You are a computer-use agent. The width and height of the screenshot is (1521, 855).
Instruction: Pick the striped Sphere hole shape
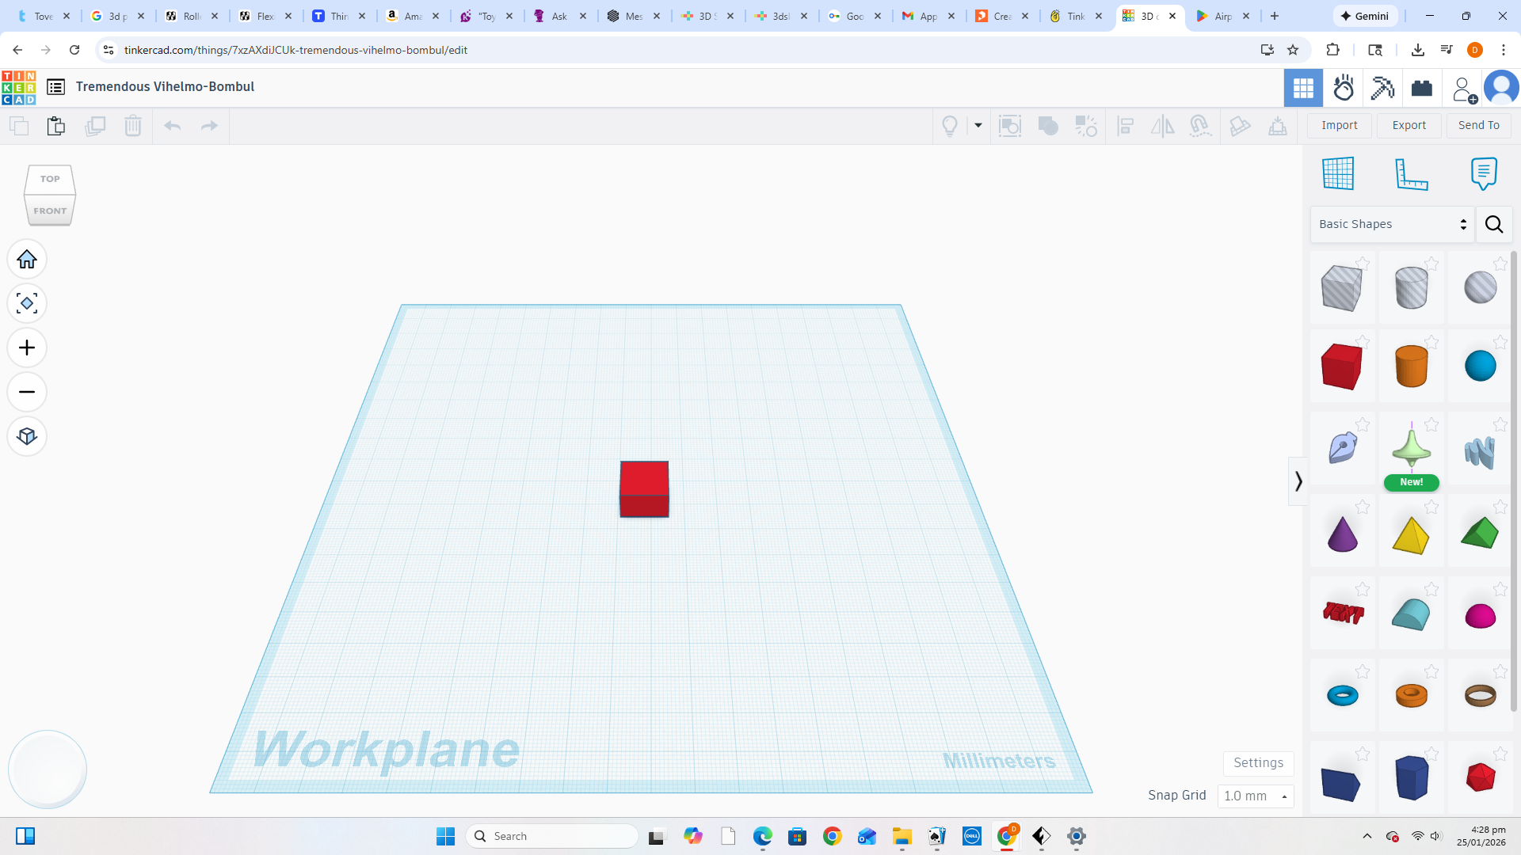tap(1480, 287)
